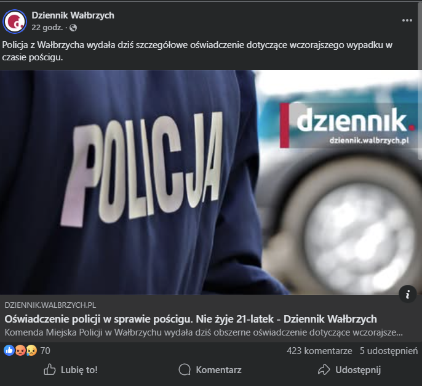Click DZIENNIK.WALBRZYCH.PL source domain
Screen dimensions: 422x386
[x=50, y=305]
